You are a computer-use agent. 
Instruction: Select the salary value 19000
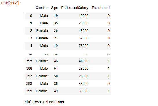[x=83, y=16]
